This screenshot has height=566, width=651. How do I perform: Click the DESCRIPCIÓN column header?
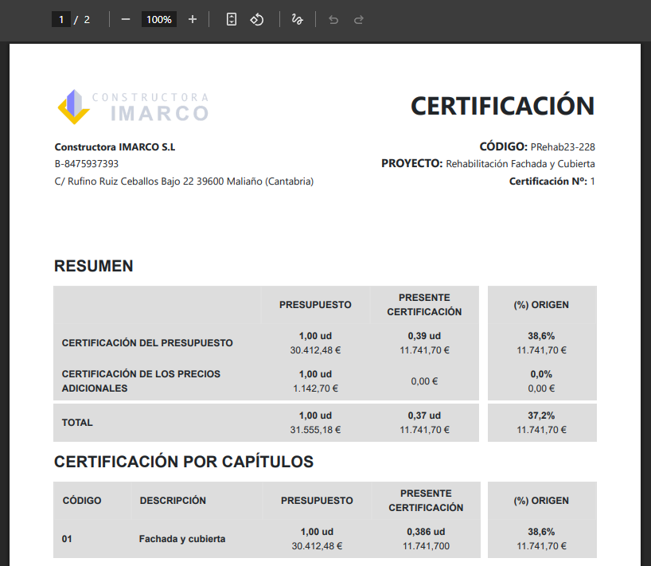pyautogui.click(x=173, y=501)
